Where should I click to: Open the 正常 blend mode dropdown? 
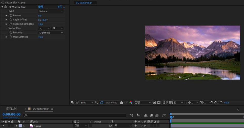(x=80, y=126)
